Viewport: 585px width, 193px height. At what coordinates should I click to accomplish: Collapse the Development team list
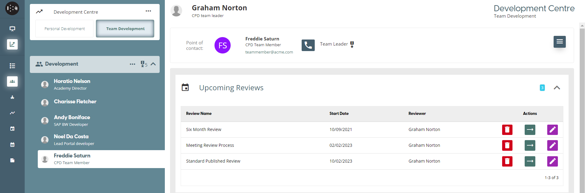153,64
